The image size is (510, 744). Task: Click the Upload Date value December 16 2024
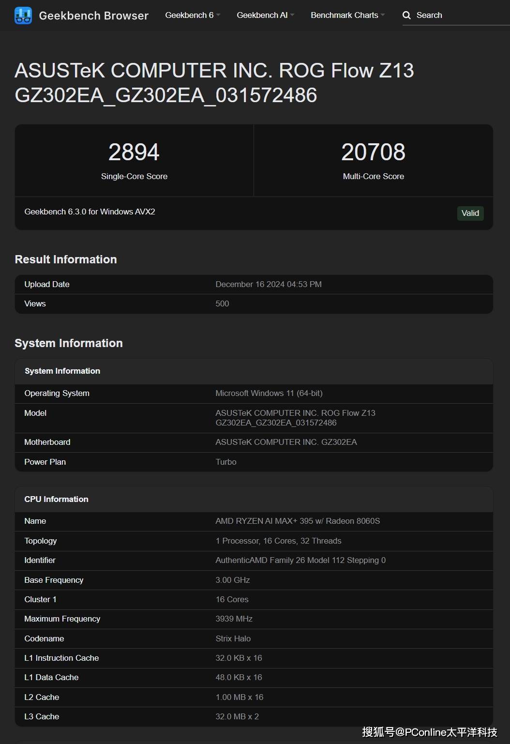click(x=269, y=284)
